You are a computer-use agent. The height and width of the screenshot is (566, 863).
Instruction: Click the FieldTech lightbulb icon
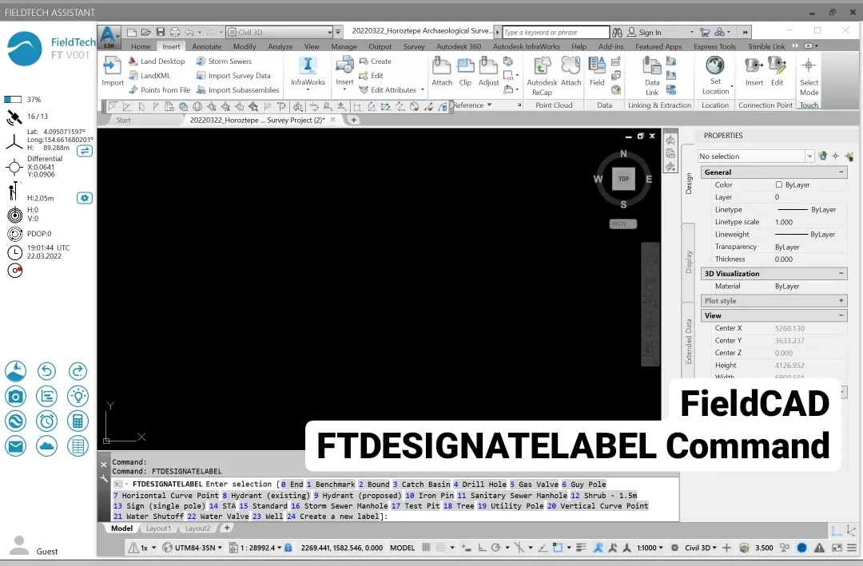(x=78, y=396)
